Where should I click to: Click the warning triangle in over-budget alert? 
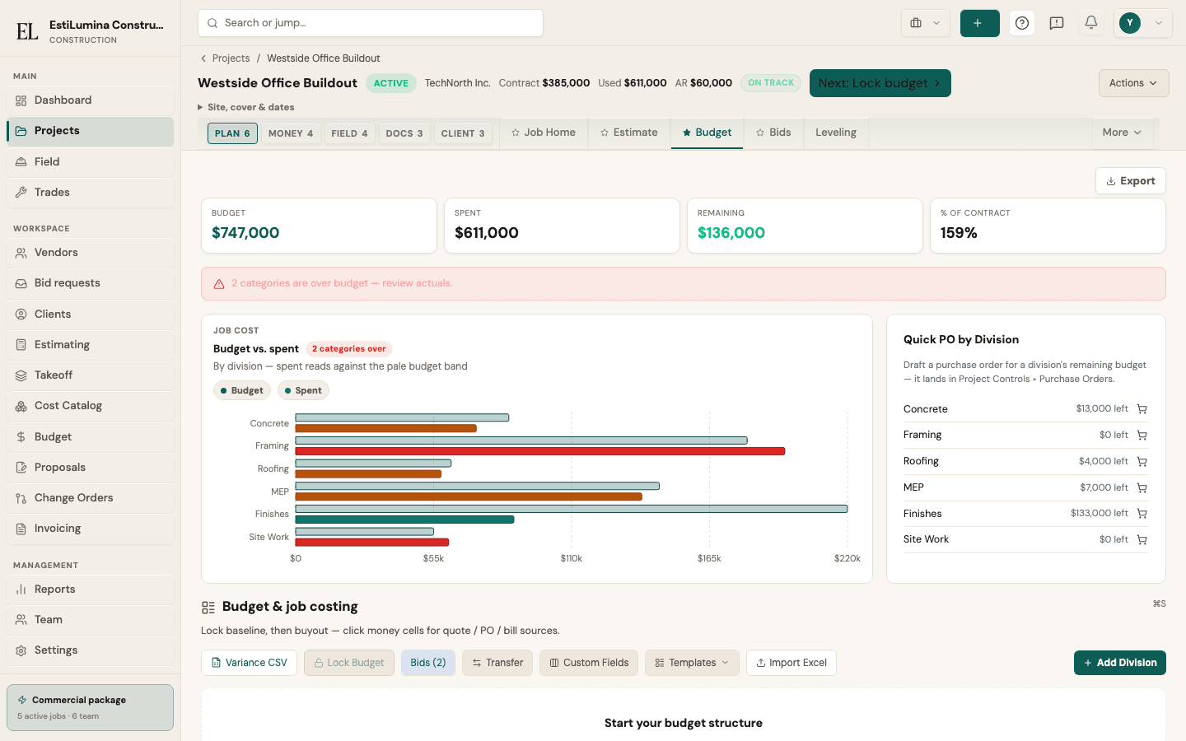[219, 284]
